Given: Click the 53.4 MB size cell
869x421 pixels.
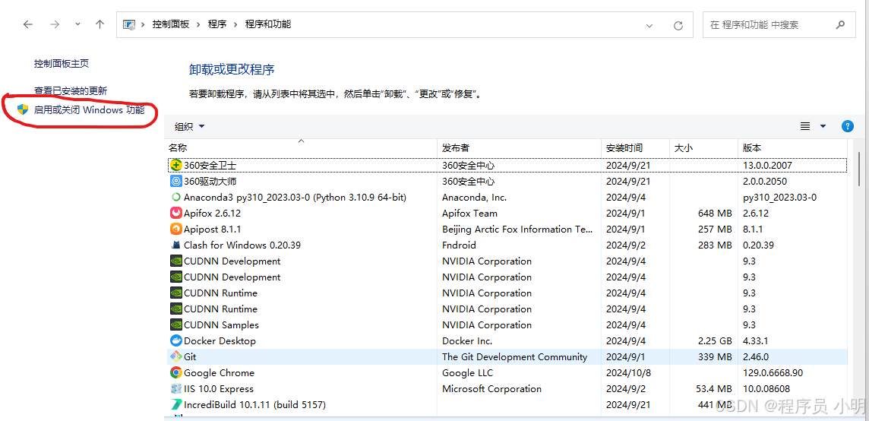Looking at the screenshot, I should coord(714,389).
